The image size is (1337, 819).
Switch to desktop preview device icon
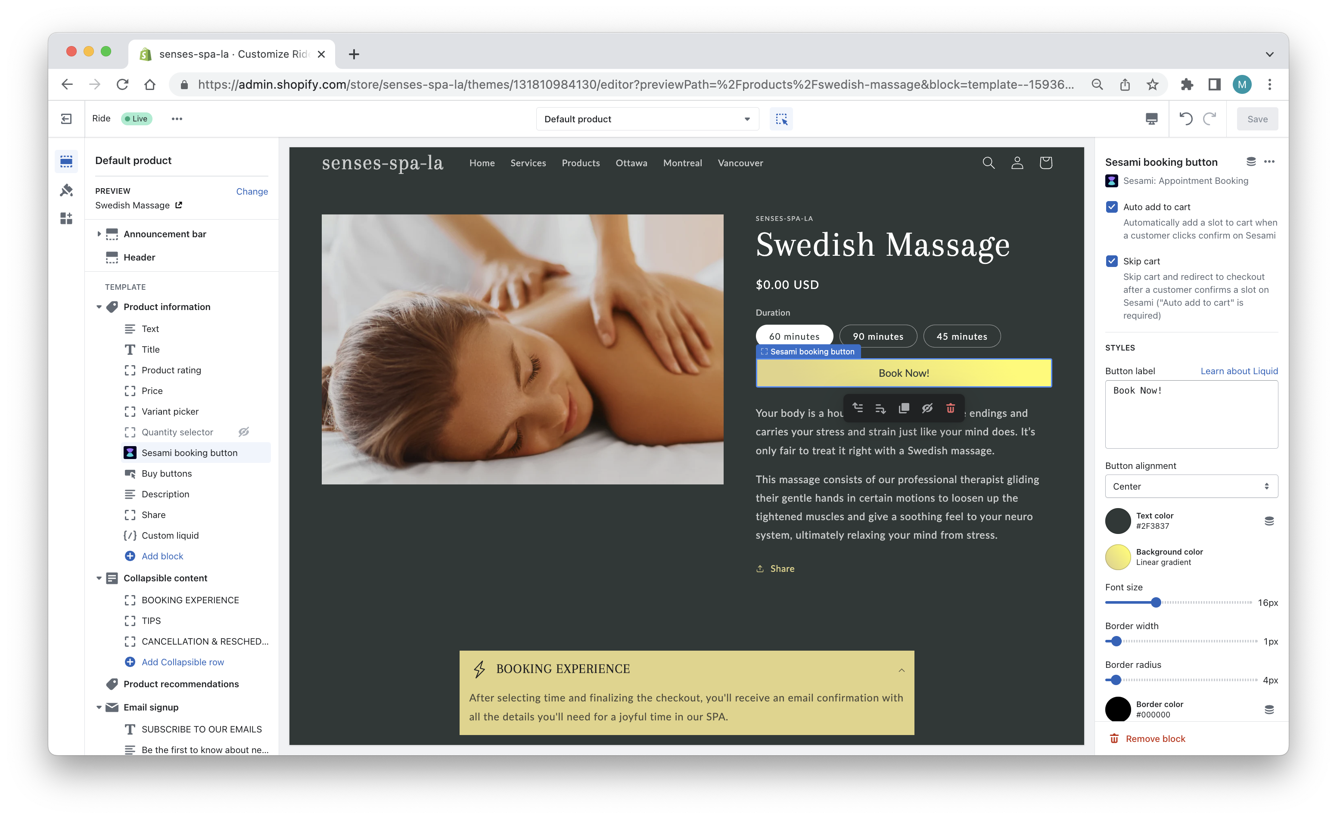pos(1151,119)
